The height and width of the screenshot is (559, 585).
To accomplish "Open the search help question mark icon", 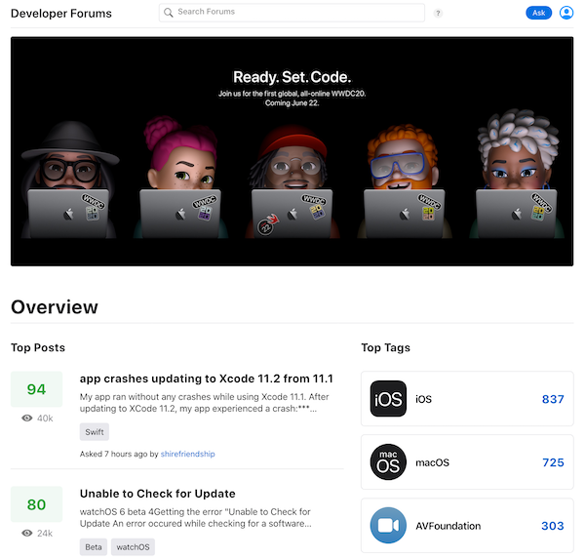I will tap(438, 14).
